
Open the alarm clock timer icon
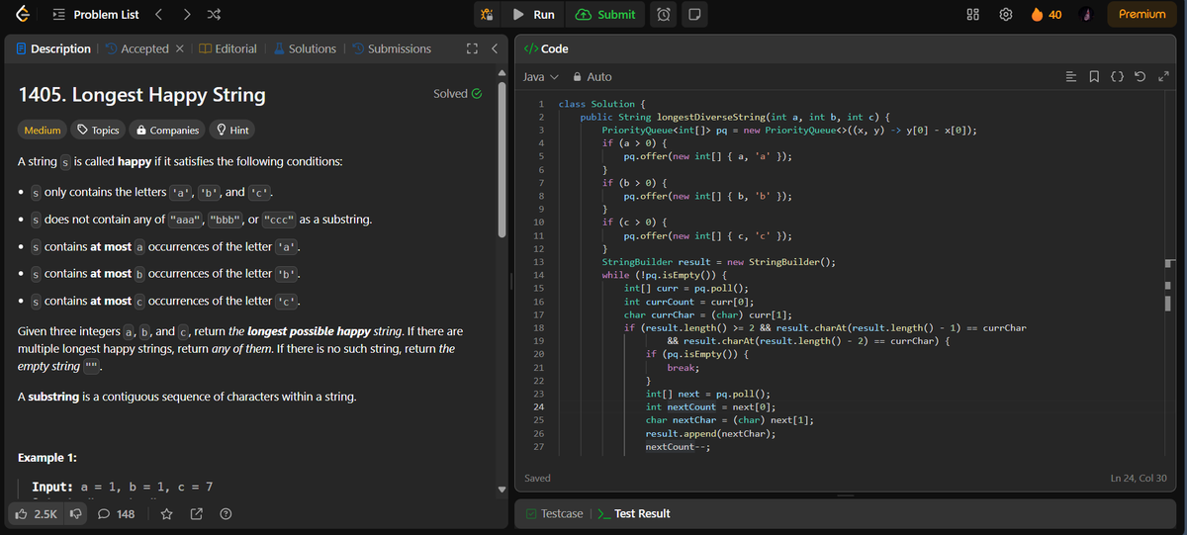[x=666, y=15]
